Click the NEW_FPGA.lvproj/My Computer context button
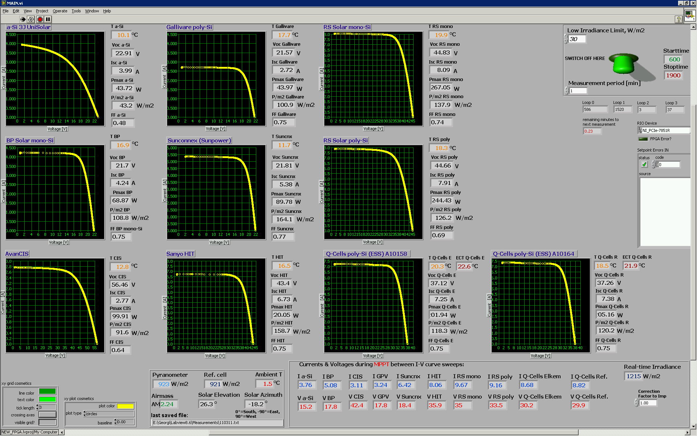 tap(29, 432)
